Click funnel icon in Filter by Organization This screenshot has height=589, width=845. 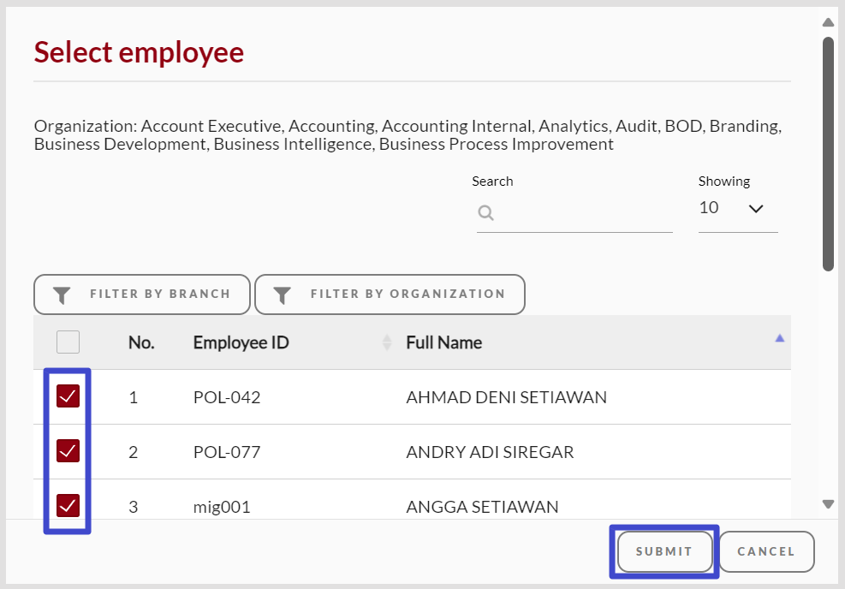tap(283, 294)
